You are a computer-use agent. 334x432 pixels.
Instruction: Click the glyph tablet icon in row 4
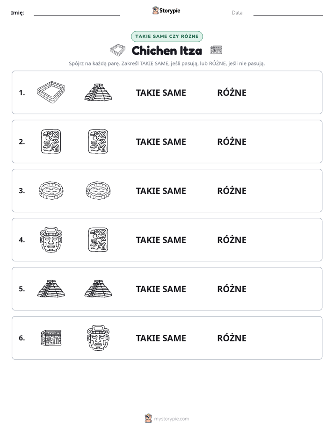tap(98, 239)
